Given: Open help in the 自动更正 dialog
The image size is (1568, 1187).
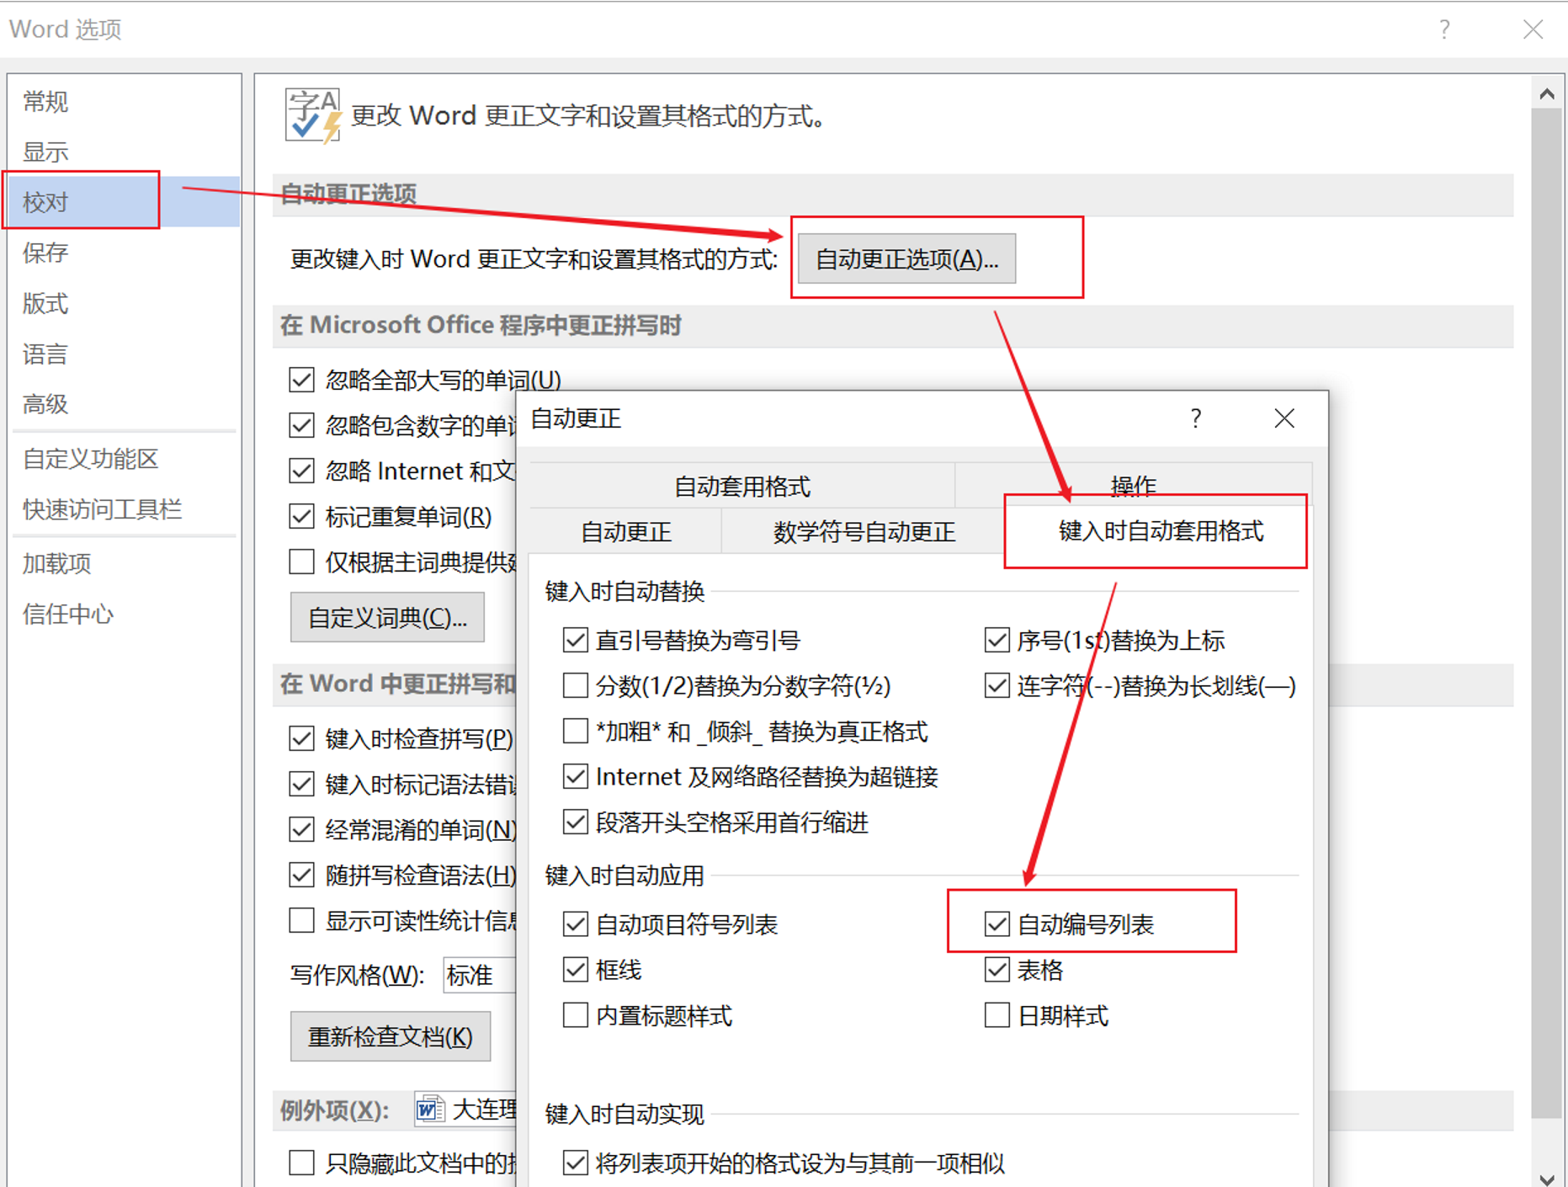Looking at the screenshot, I should [x=1195, y=418].
